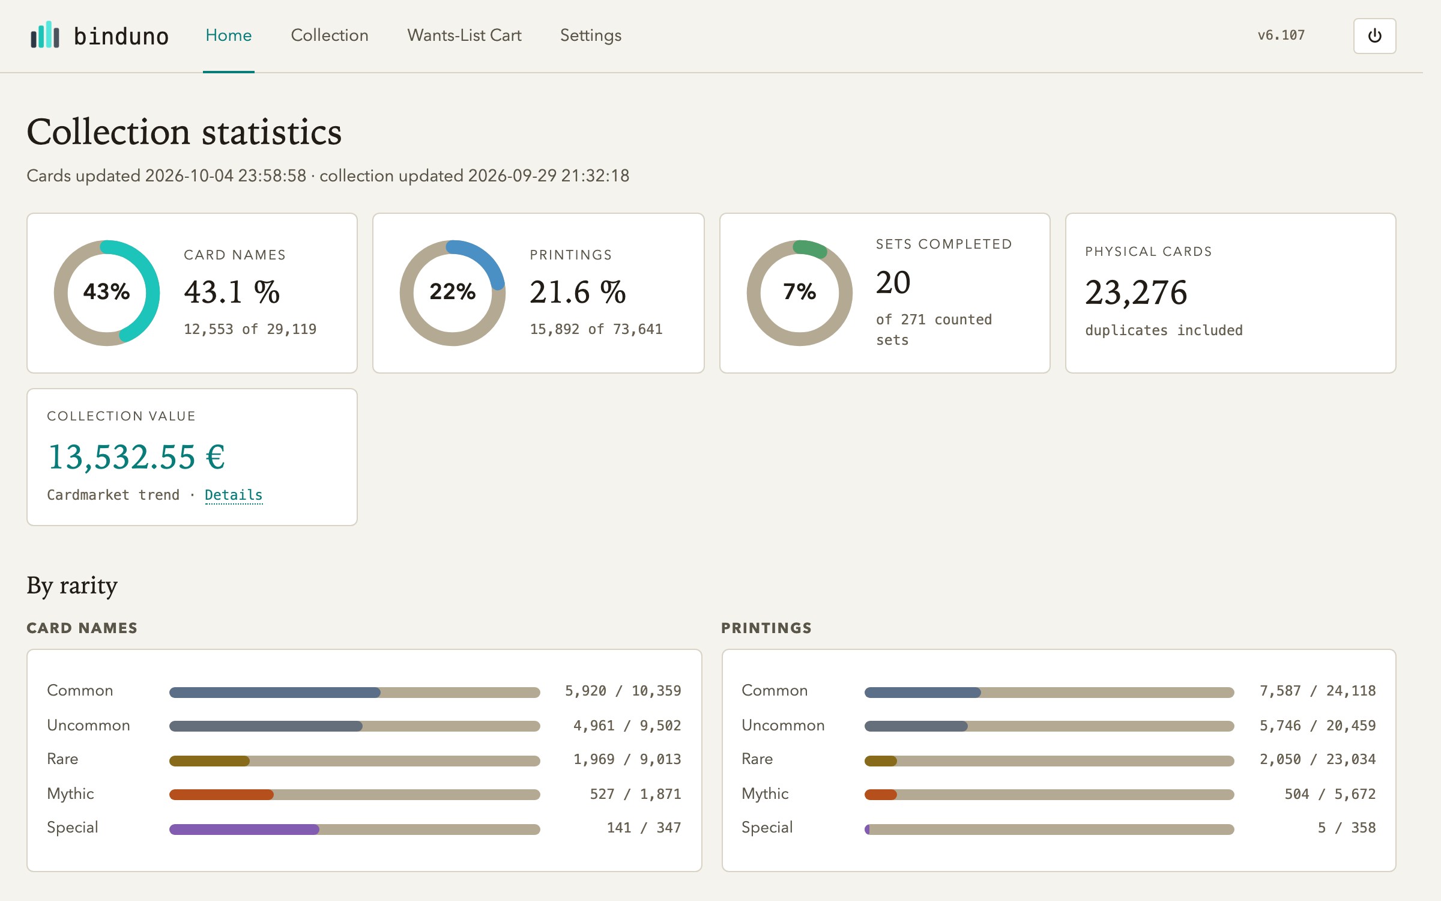This screenshot has height=901, width=1441.
Task: Click the Mythic label in Card Names panel
Action: tap(71, 794)
